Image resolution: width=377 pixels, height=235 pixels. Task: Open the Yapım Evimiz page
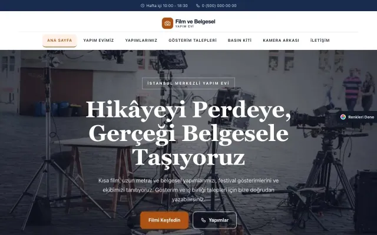click(98, 41)
